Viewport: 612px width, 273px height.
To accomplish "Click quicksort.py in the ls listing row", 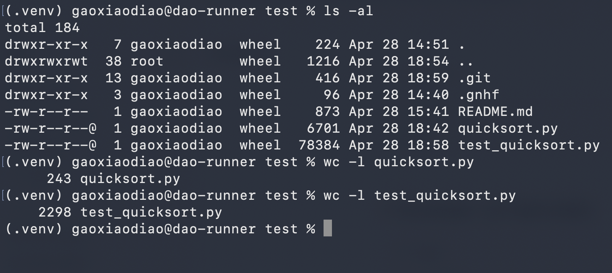I will 507,128.
